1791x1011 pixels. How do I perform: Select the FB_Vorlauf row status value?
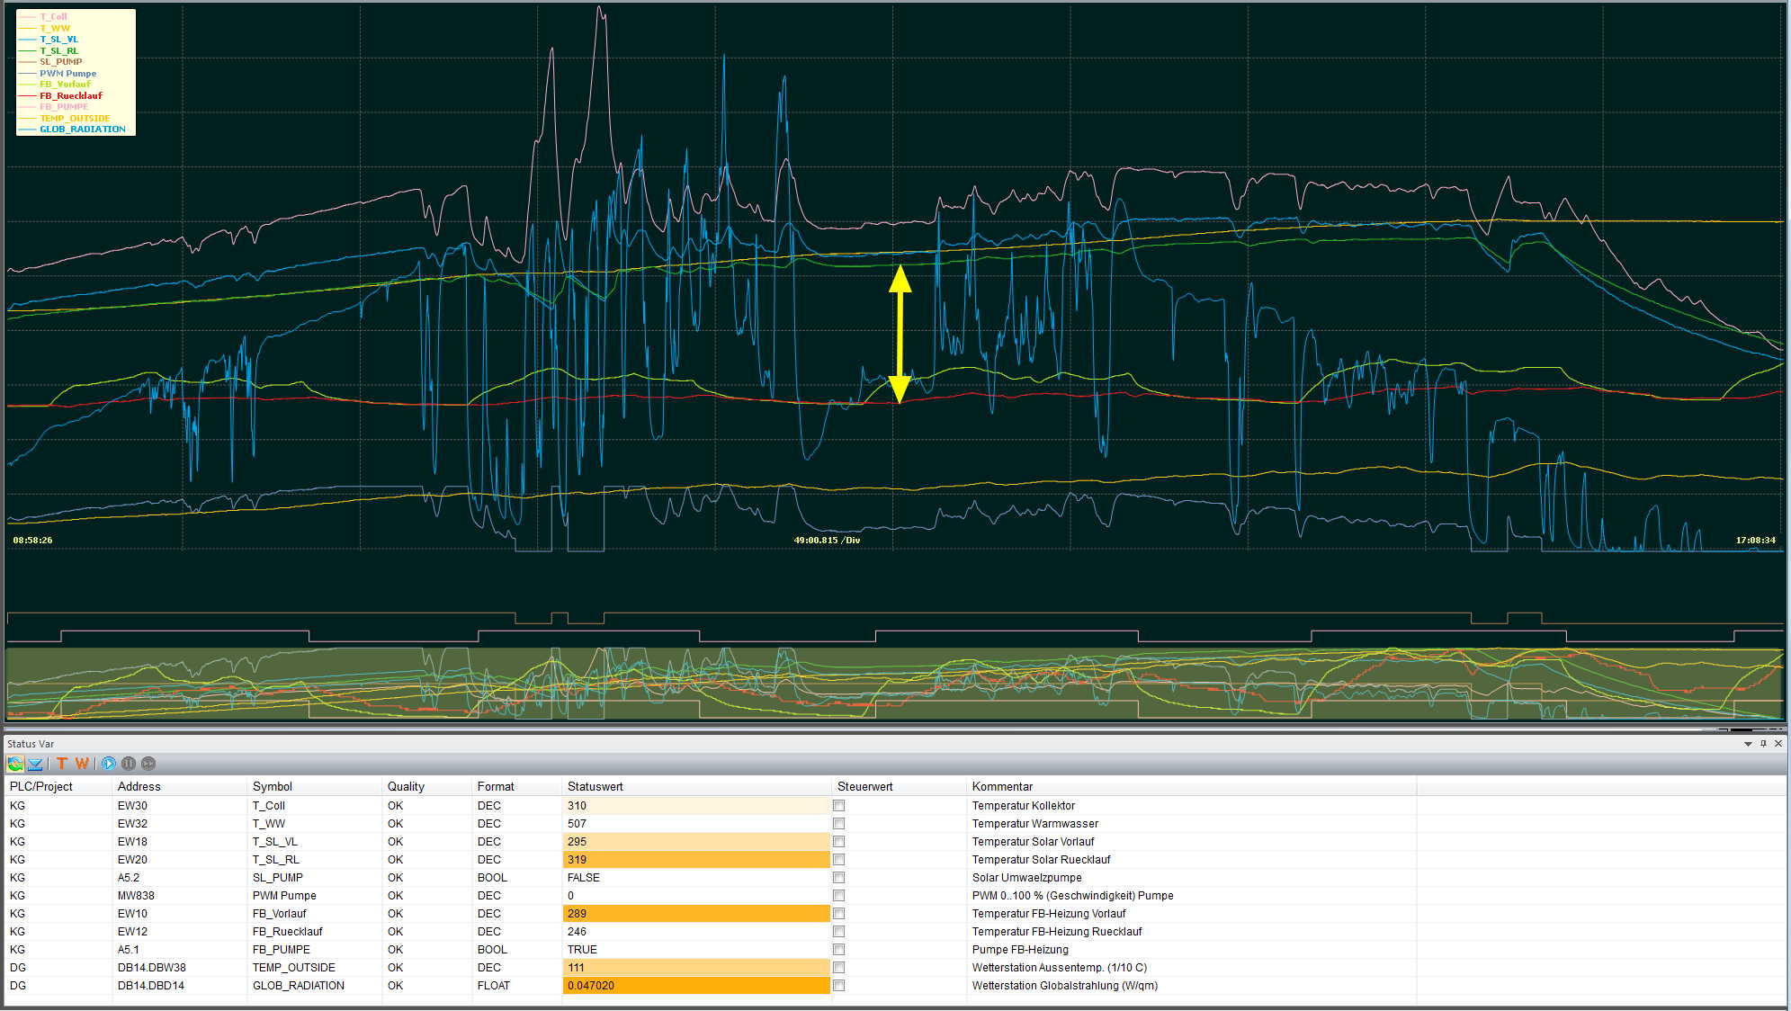[x=697, y=914]
